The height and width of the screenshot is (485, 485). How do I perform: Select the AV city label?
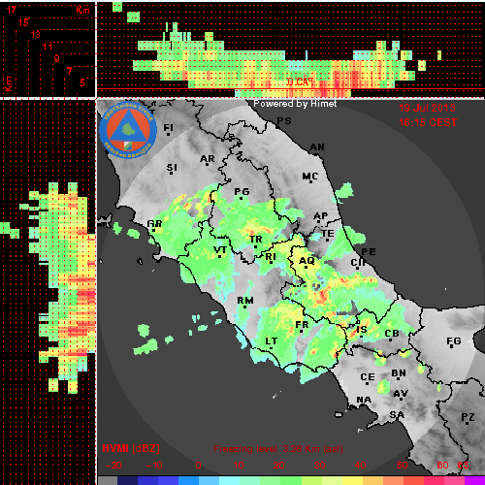click(401, 394)
